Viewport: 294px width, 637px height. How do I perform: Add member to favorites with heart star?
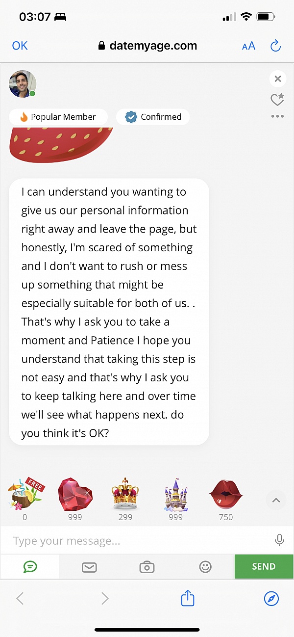pos(277,100)
